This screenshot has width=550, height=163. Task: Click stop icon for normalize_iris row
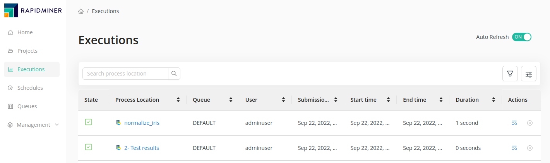530,123
